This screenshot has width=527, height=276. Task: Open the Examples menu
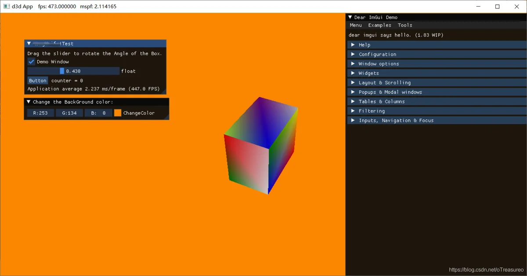379,25
